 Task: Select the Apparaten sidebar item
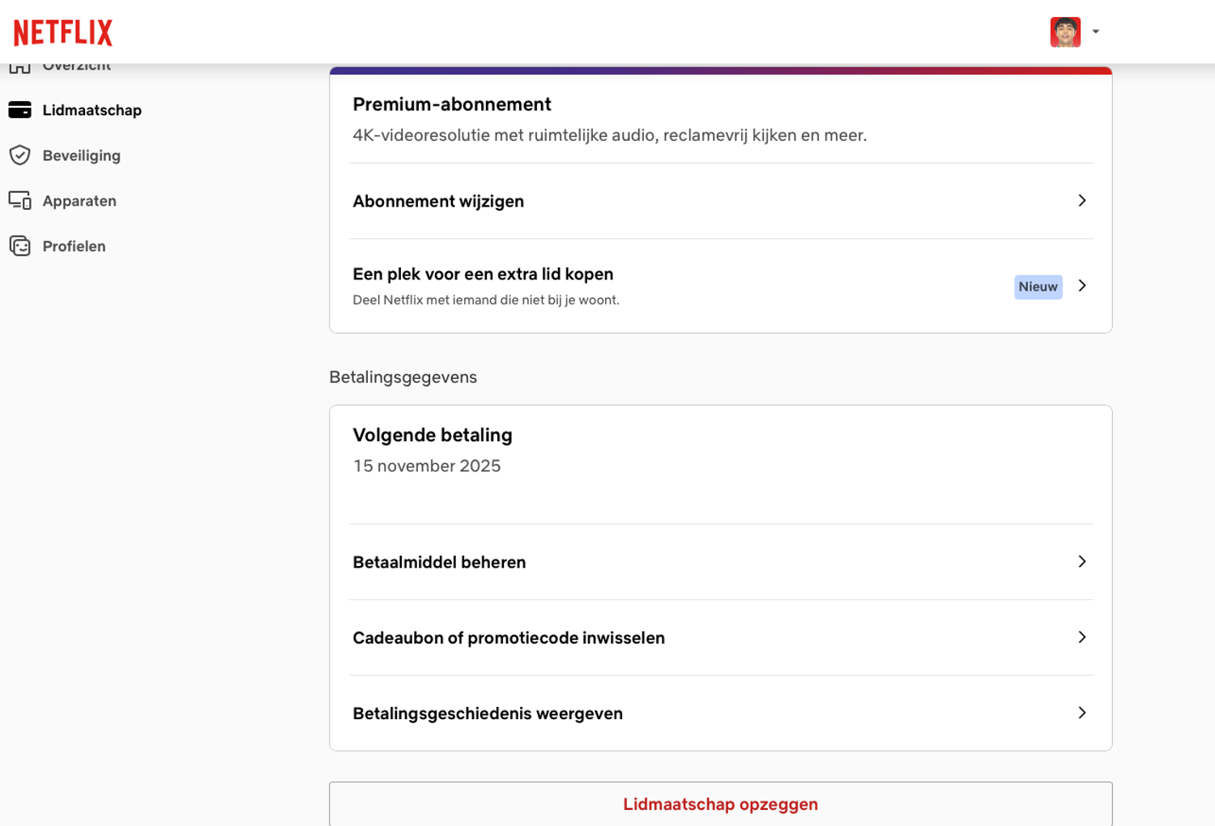pos(79,201)
